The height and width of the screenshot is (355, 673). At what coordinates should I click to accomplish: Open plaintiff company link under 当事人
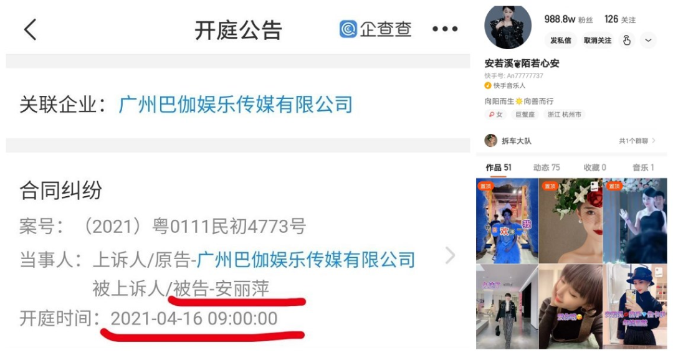305,260
